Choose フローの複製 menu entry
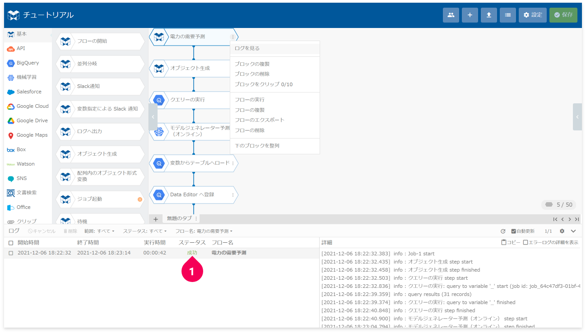The image size is (586, 333). click(275, 110)
